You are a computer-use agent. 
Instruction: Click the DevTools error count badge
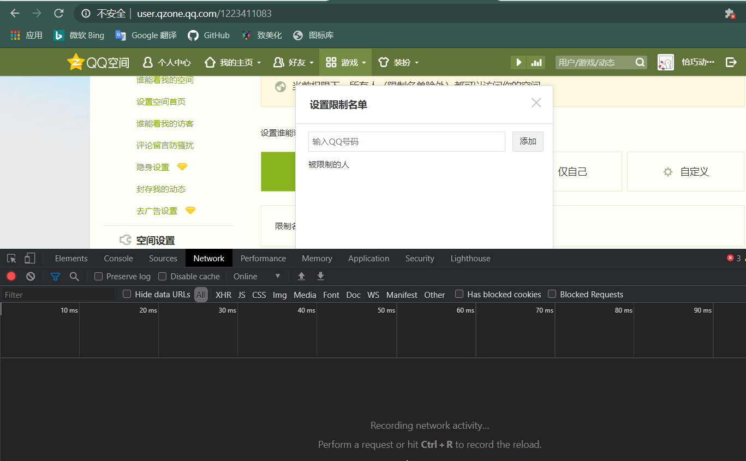click(x=733, y=258)
